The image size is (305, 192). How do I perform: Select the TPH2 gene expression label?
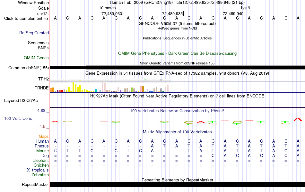coord(43,79)
